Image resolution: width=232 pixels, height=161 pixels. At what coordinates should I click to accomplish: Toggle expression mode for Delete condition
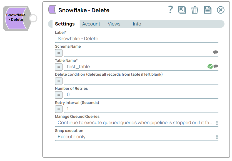point(59,81)
